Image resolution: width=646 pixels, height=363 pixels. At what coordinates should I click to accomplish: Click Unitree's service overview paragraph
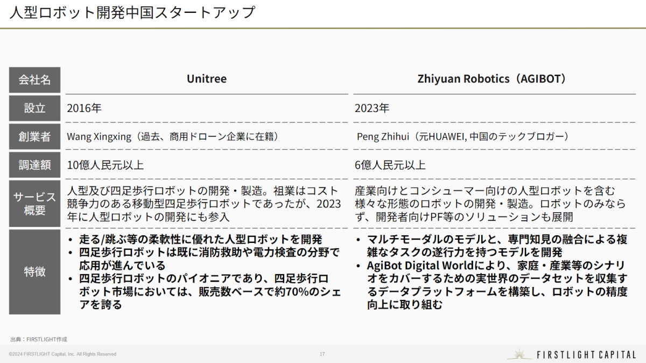[204, 204]
